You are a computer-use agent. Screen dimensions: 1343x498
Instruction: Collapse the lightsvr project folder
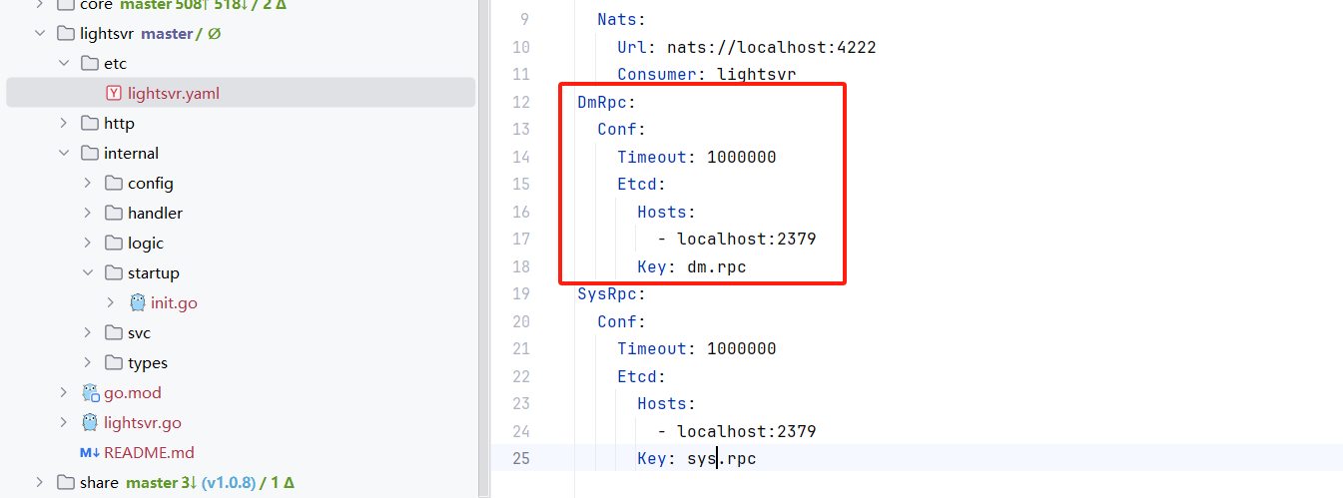(x=40, y=34)
